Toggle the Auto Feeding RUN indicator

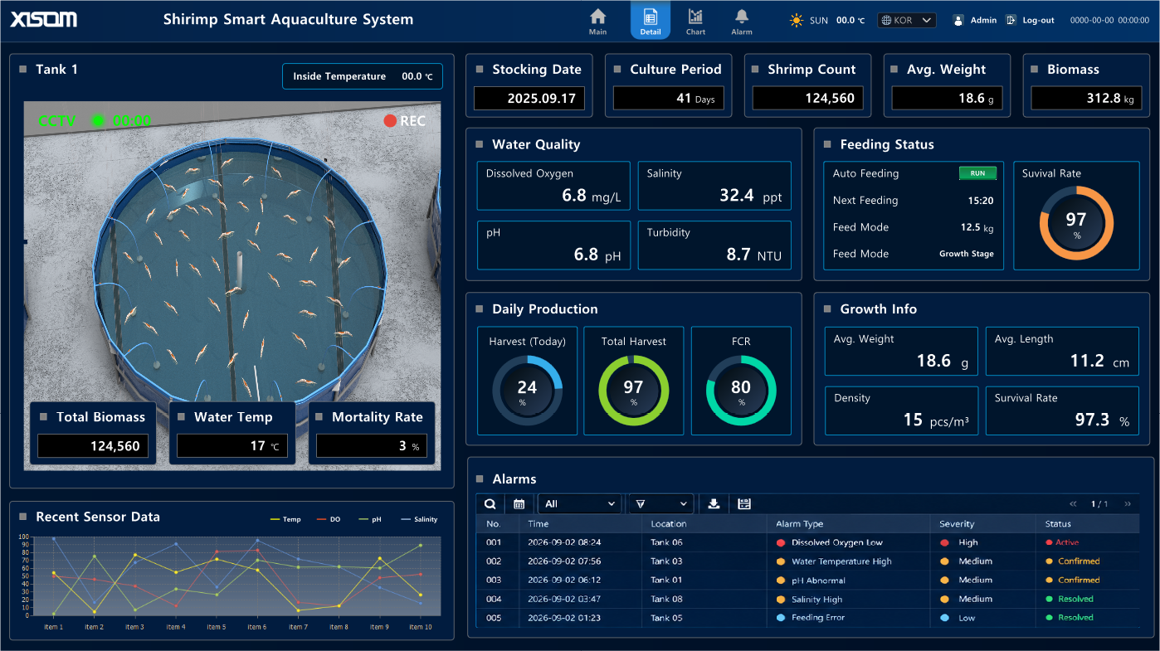pyautogui.click(x=977, y=173)
